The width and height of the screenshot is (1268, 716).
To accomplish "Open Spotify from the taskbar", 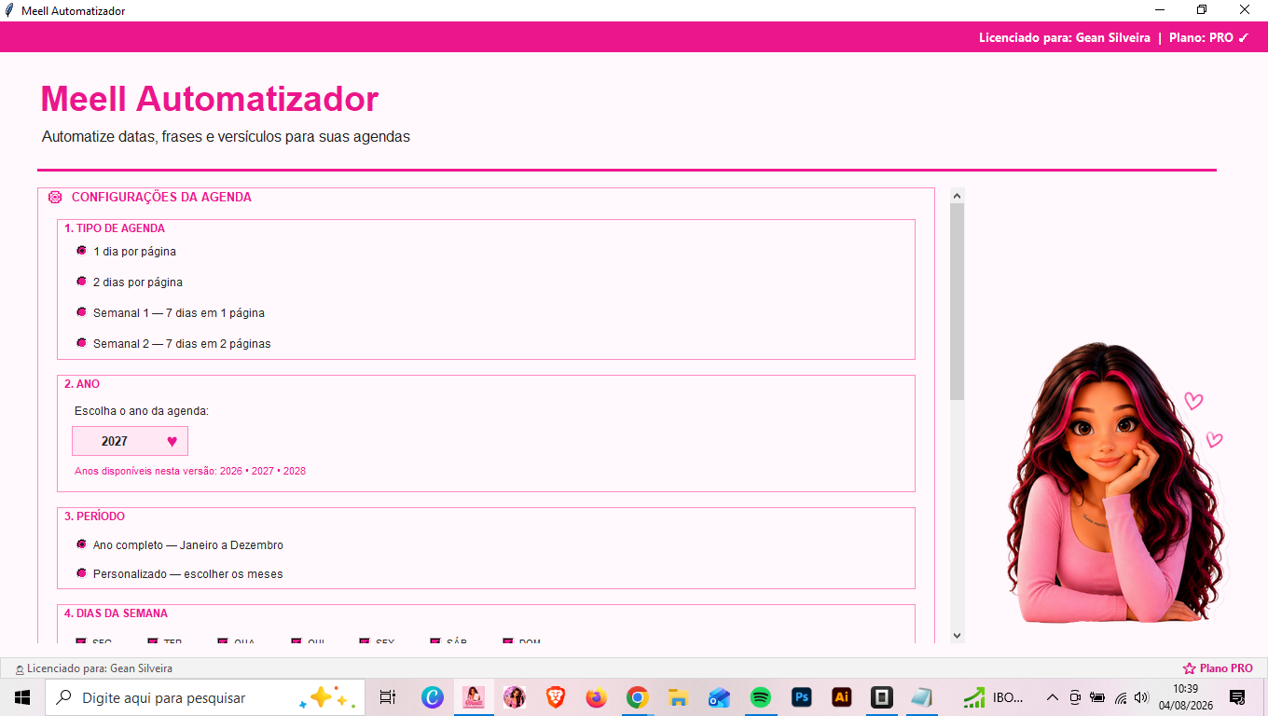I will [761, 697].
